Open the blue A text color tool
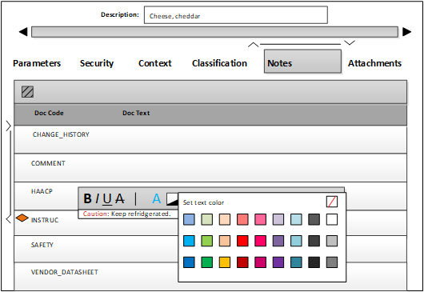This screenshot has height=292, width=424. click(157, 198)
